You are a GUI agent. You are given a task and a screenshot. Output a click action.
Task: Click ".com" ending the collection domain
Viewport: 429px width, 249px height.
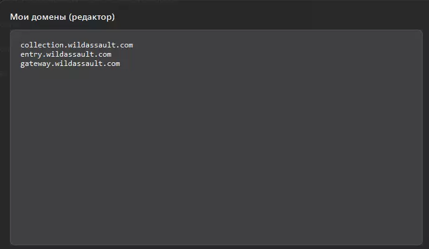(x=125, y=45)
